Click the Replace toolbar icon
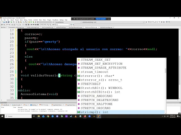181x135 pixels. click(x=26, y=22)
